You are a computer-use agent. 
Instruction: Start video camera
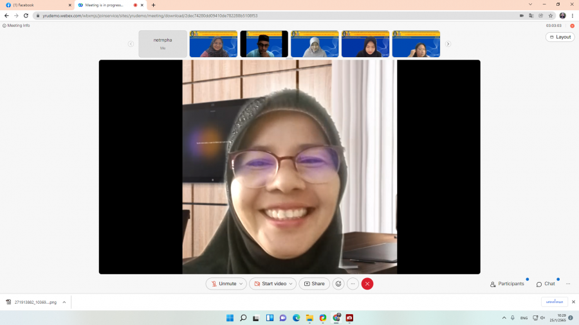(x=270, y=284)
